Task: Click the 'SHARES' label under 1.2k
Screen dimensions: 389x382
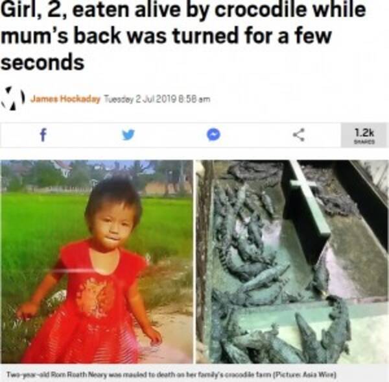Action: click(364, 142)
